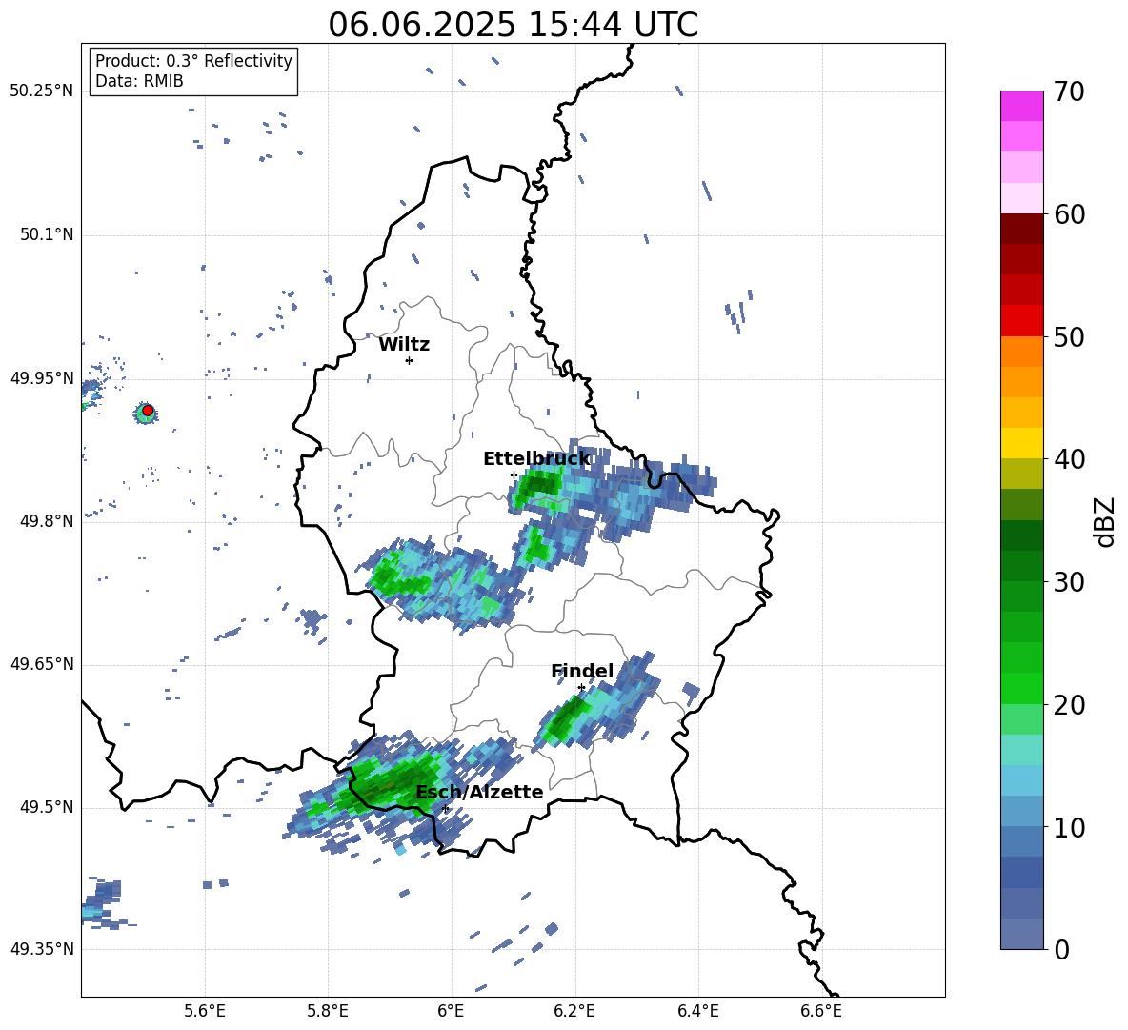Click the 10 value on colorbar
Image resolution: width=1128 pixels, height=1030 pixels.
tap(1070, 828)
